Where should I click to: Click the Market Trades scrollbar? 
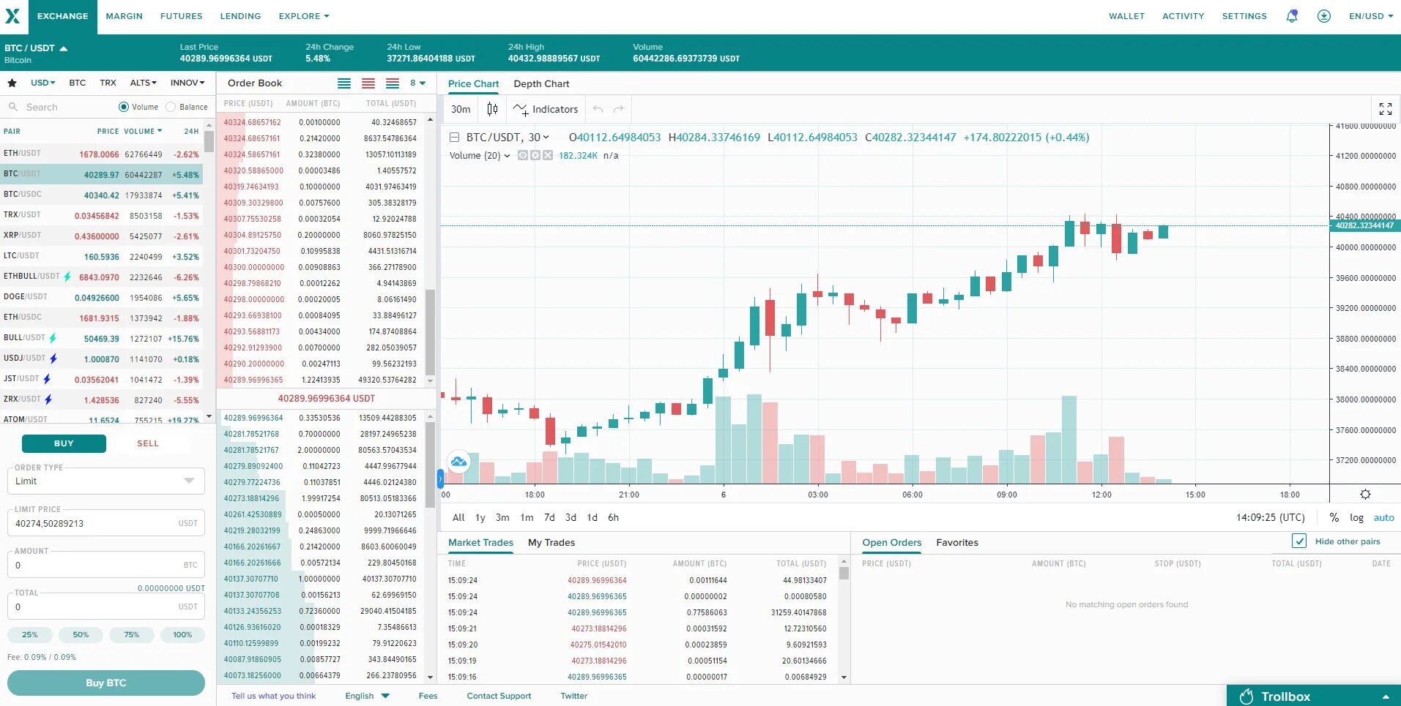(844, 573)
